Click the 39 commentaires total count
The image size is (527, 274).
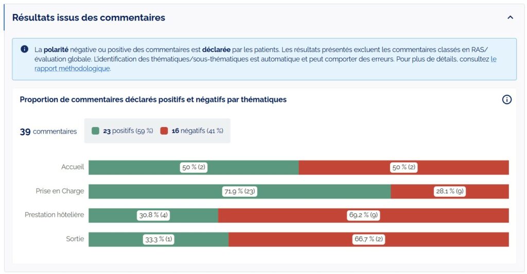pyautogui.click(x=48, y=132)
